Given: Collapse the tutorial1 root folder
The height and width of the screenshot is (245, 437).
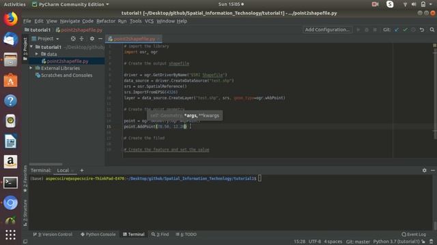Looking at the screenshot, I should click(31, 47).
